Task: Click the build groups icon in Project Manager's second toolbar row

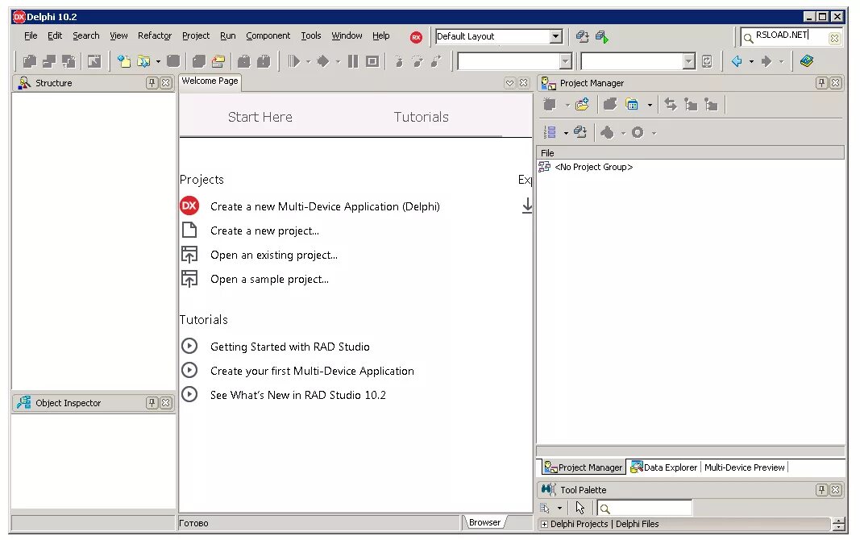Action: 580,132
